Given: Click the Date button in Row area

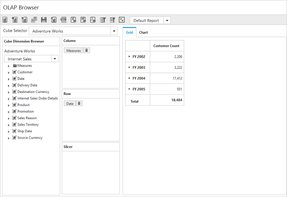Looking at the screenshot, I should point(70,103).
